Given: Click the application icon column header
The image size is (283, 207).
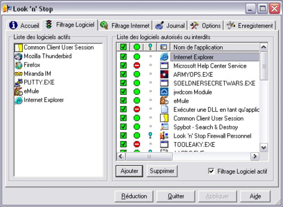Looking at the screenshot, I should [x=164, y=47].
